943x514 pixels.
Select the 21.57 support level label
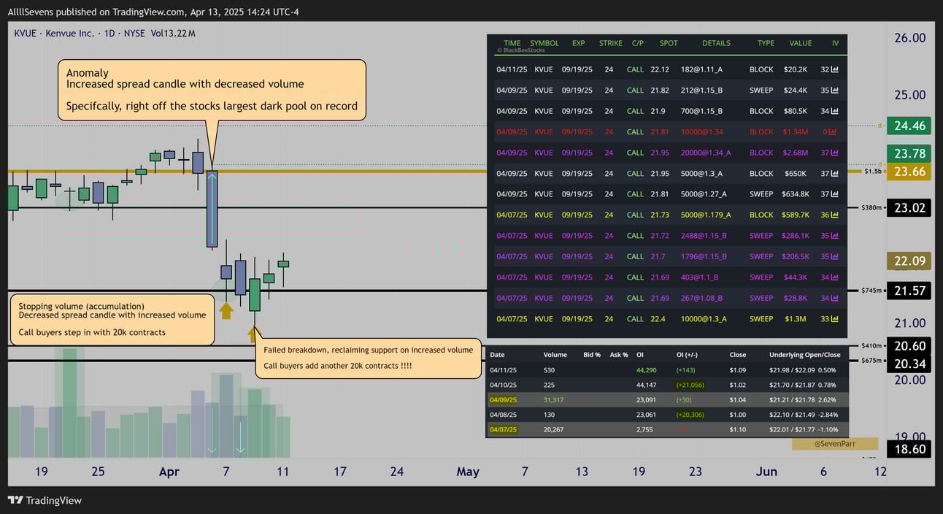(909, 291)
